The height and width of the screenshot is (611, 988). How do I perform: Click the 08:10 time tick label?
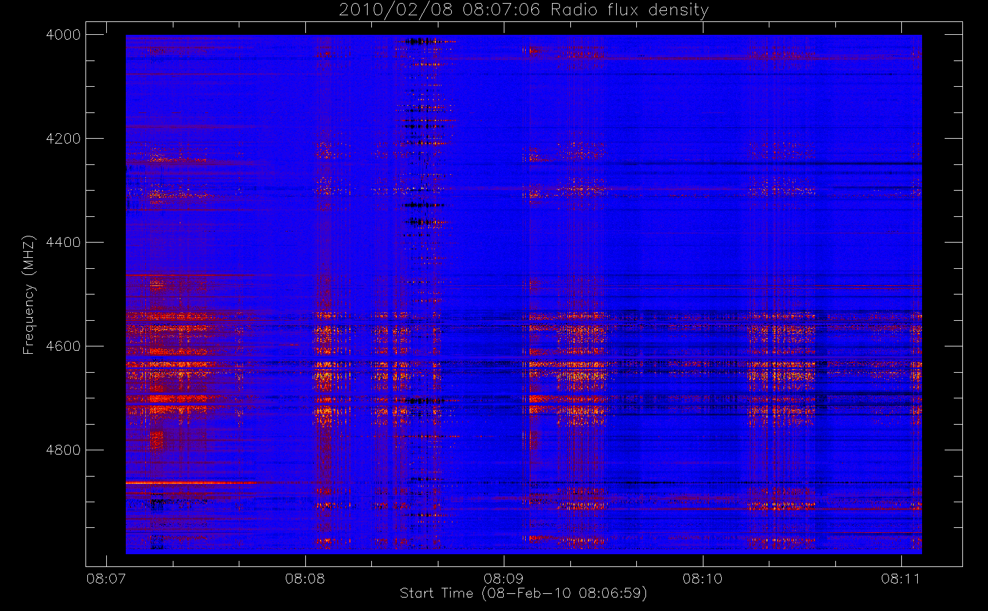tap(703, 579)
